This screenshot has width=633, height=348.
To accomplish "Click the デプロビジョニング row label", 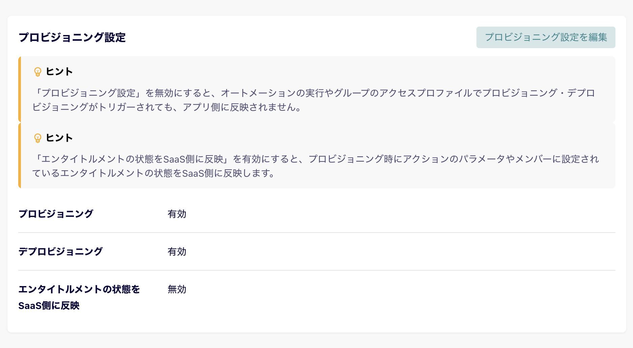I will (60, 252).
